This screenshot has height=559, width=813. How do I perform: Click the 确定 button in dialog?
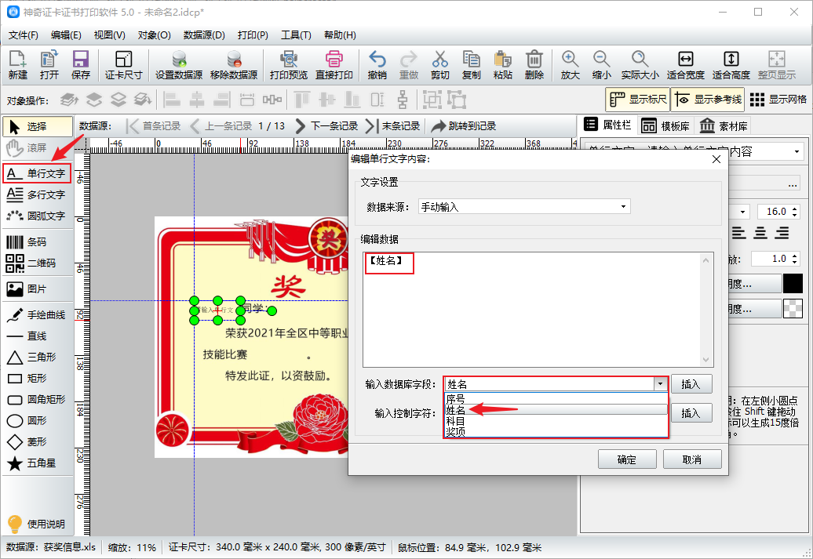tap(627, 459)
